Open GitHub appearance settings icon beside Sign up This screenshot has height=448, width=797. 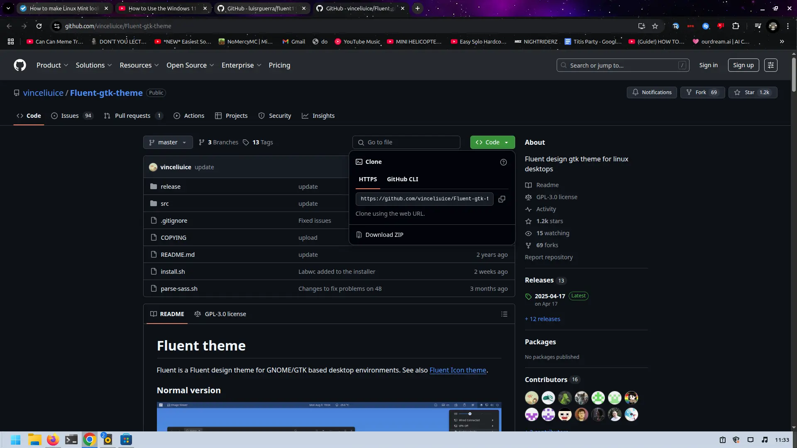tap(770, 65)
